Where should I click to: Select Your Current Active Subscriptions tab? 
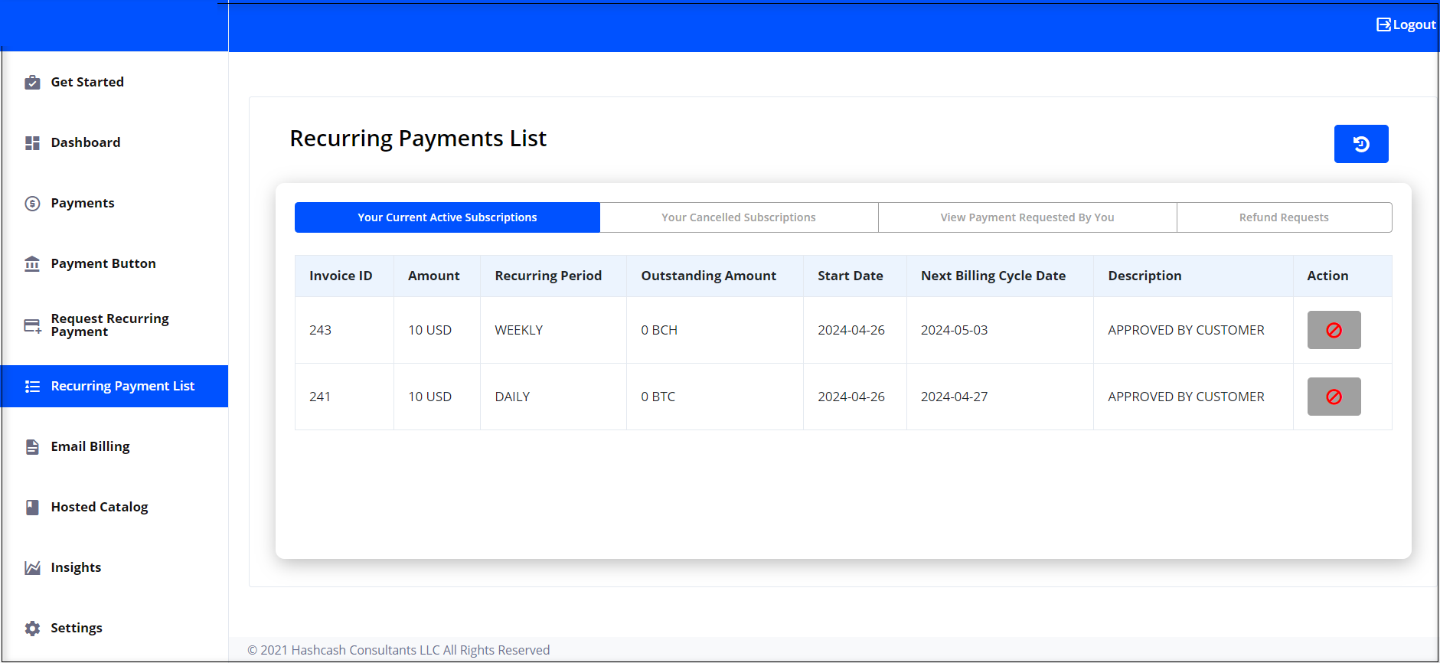(x=447, y=217)
